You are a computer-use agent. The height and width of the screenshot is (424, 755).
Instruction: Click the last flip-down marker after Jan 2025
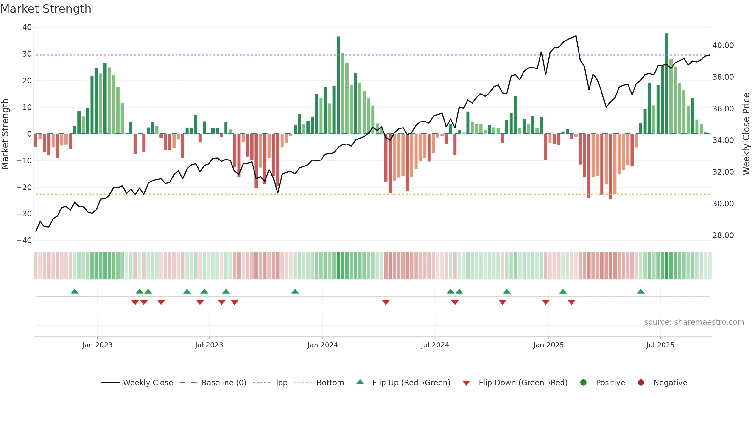[x=572, y=302]
